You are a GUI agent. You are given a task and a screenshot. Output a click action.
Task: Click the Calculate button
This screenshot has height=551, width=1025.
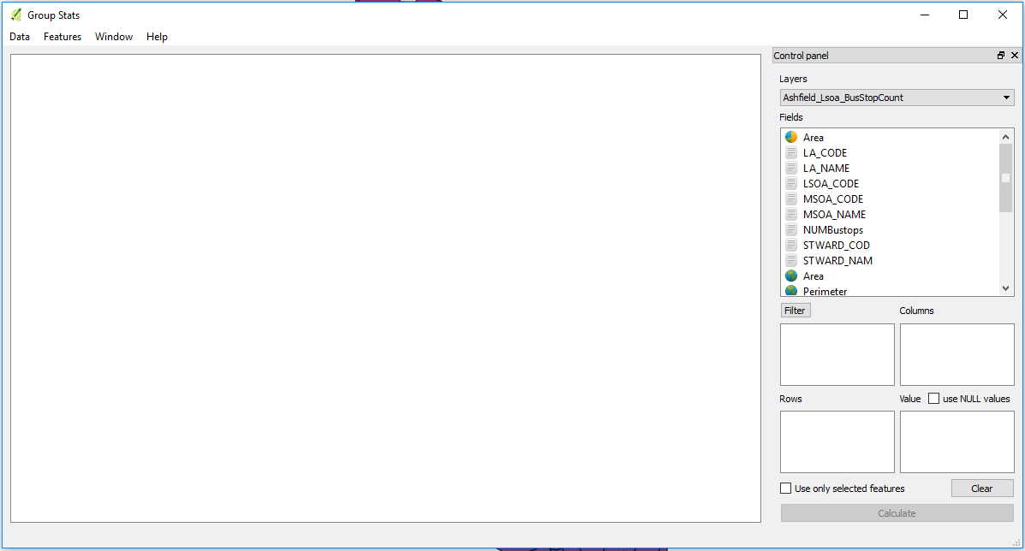(x=897, y=513)
